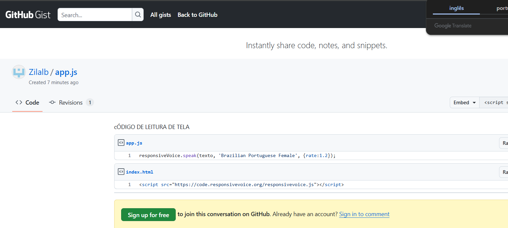This screenshot has width=508, height=228.
Task: Click the embed script URL field
Action: coord(495,103)
